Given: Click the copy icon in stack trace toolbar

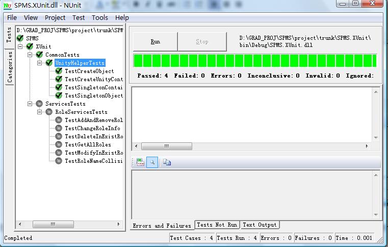Looking at the screenshot, I should (167, 162).
